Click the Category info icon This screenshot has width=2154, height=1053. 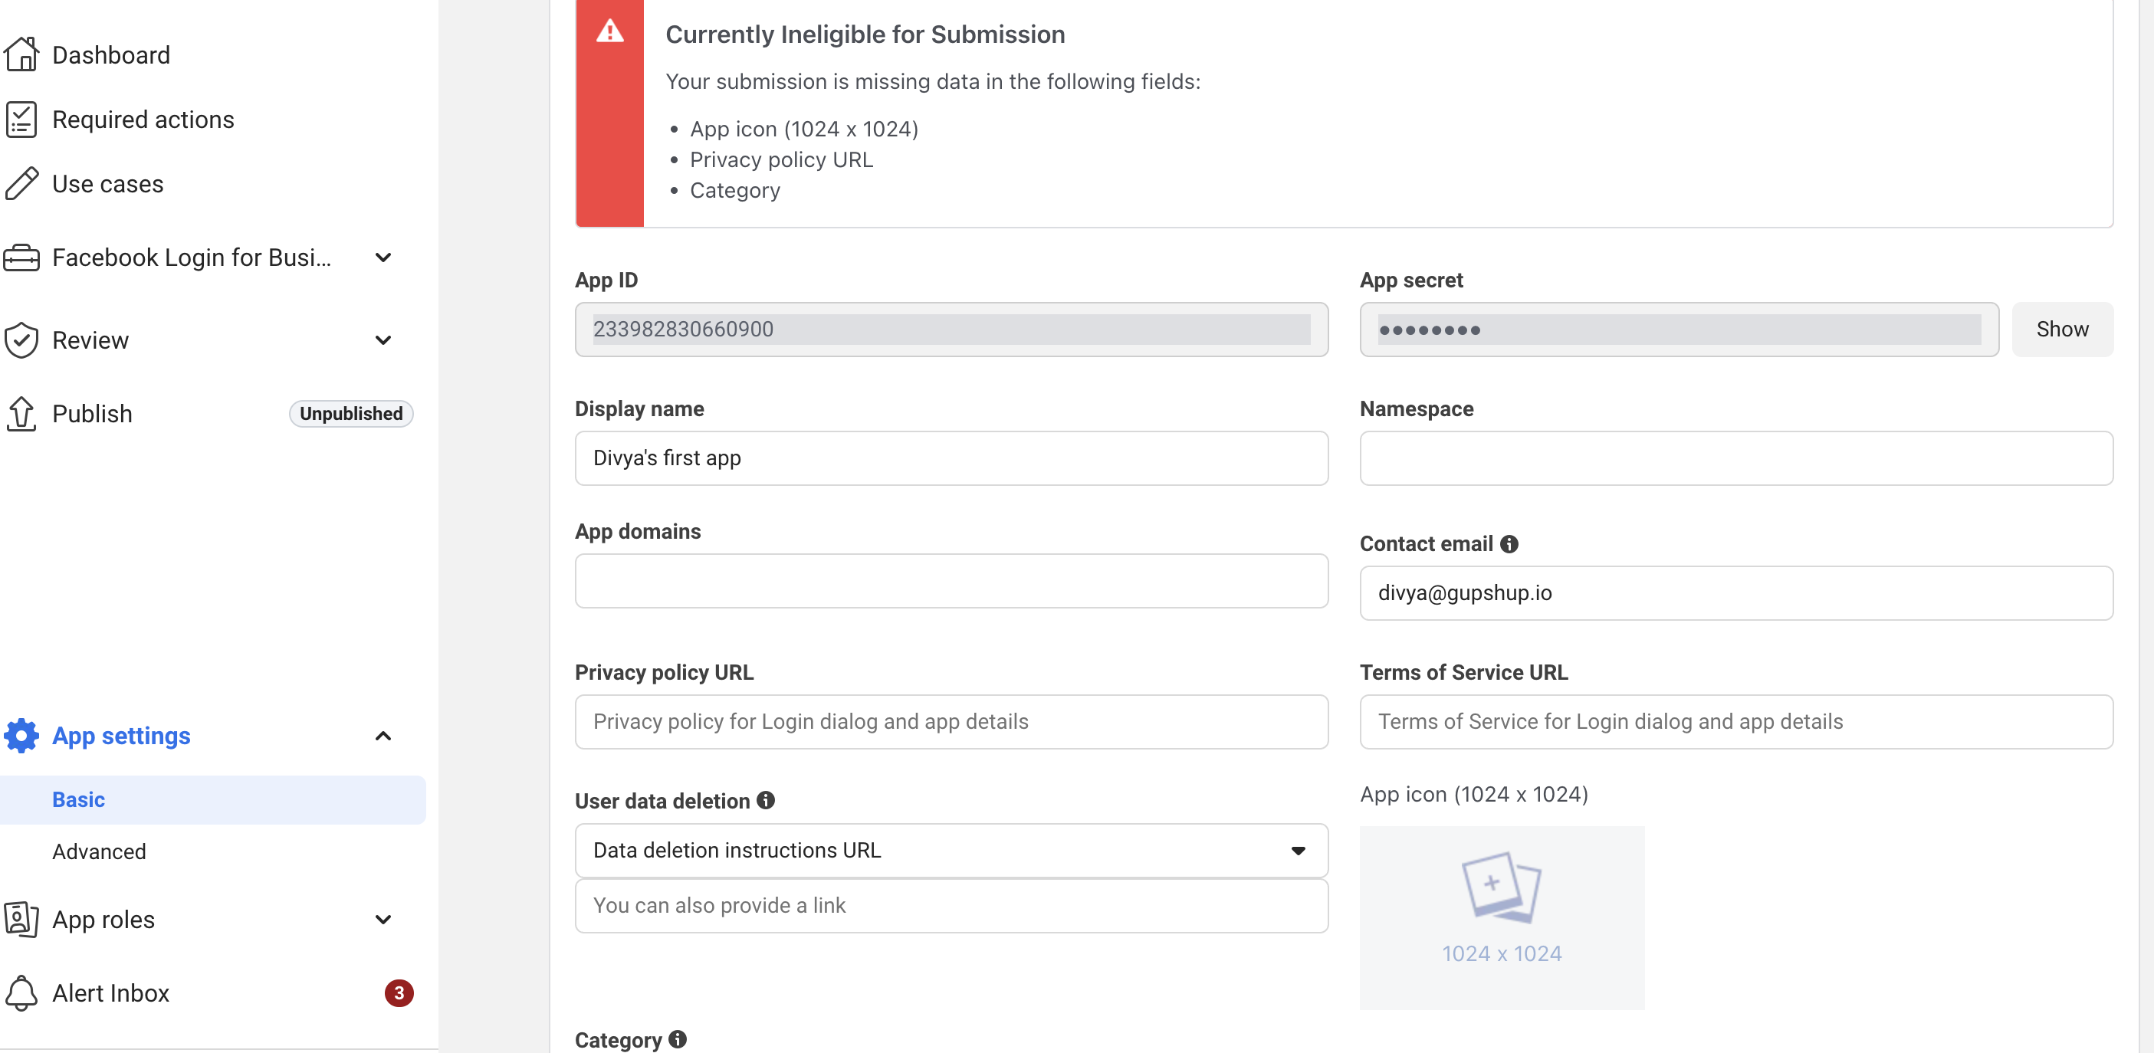[678, 1038]
